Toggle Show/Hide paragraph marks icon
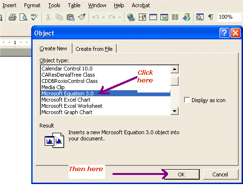The width and height of the screenshot is (243, 185). point(211,17)
